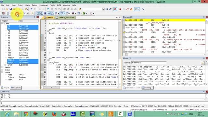208x117 pixels.
Task: Open the find combo box dropdown
Action: [103, 9]
